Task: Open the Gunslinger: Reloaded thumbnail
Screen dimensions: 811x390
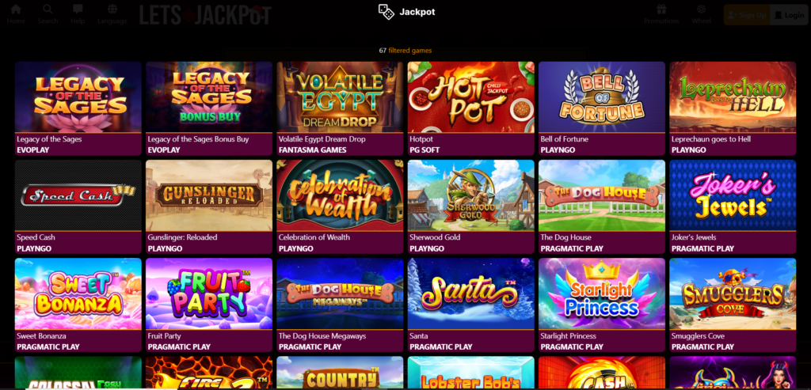Action: coord(209,195)
